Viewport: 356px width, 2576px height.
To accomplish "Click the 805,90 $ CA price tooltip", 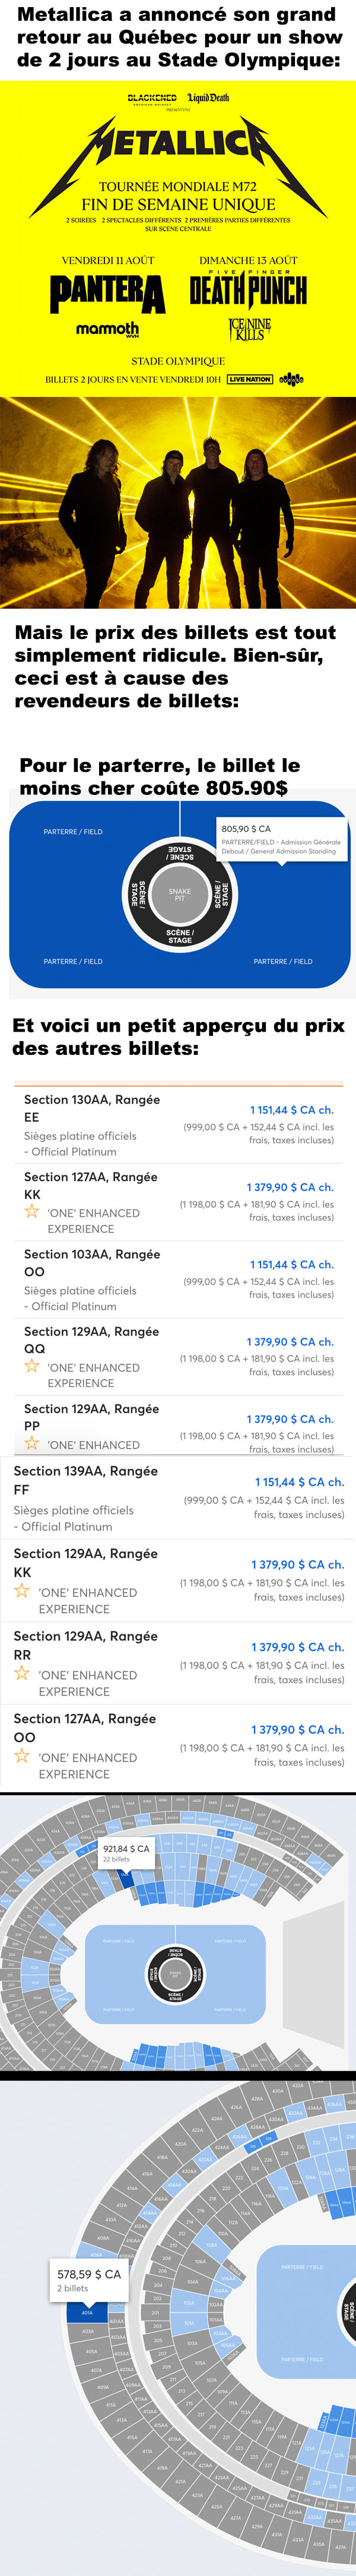I will (x=282, y=839).
